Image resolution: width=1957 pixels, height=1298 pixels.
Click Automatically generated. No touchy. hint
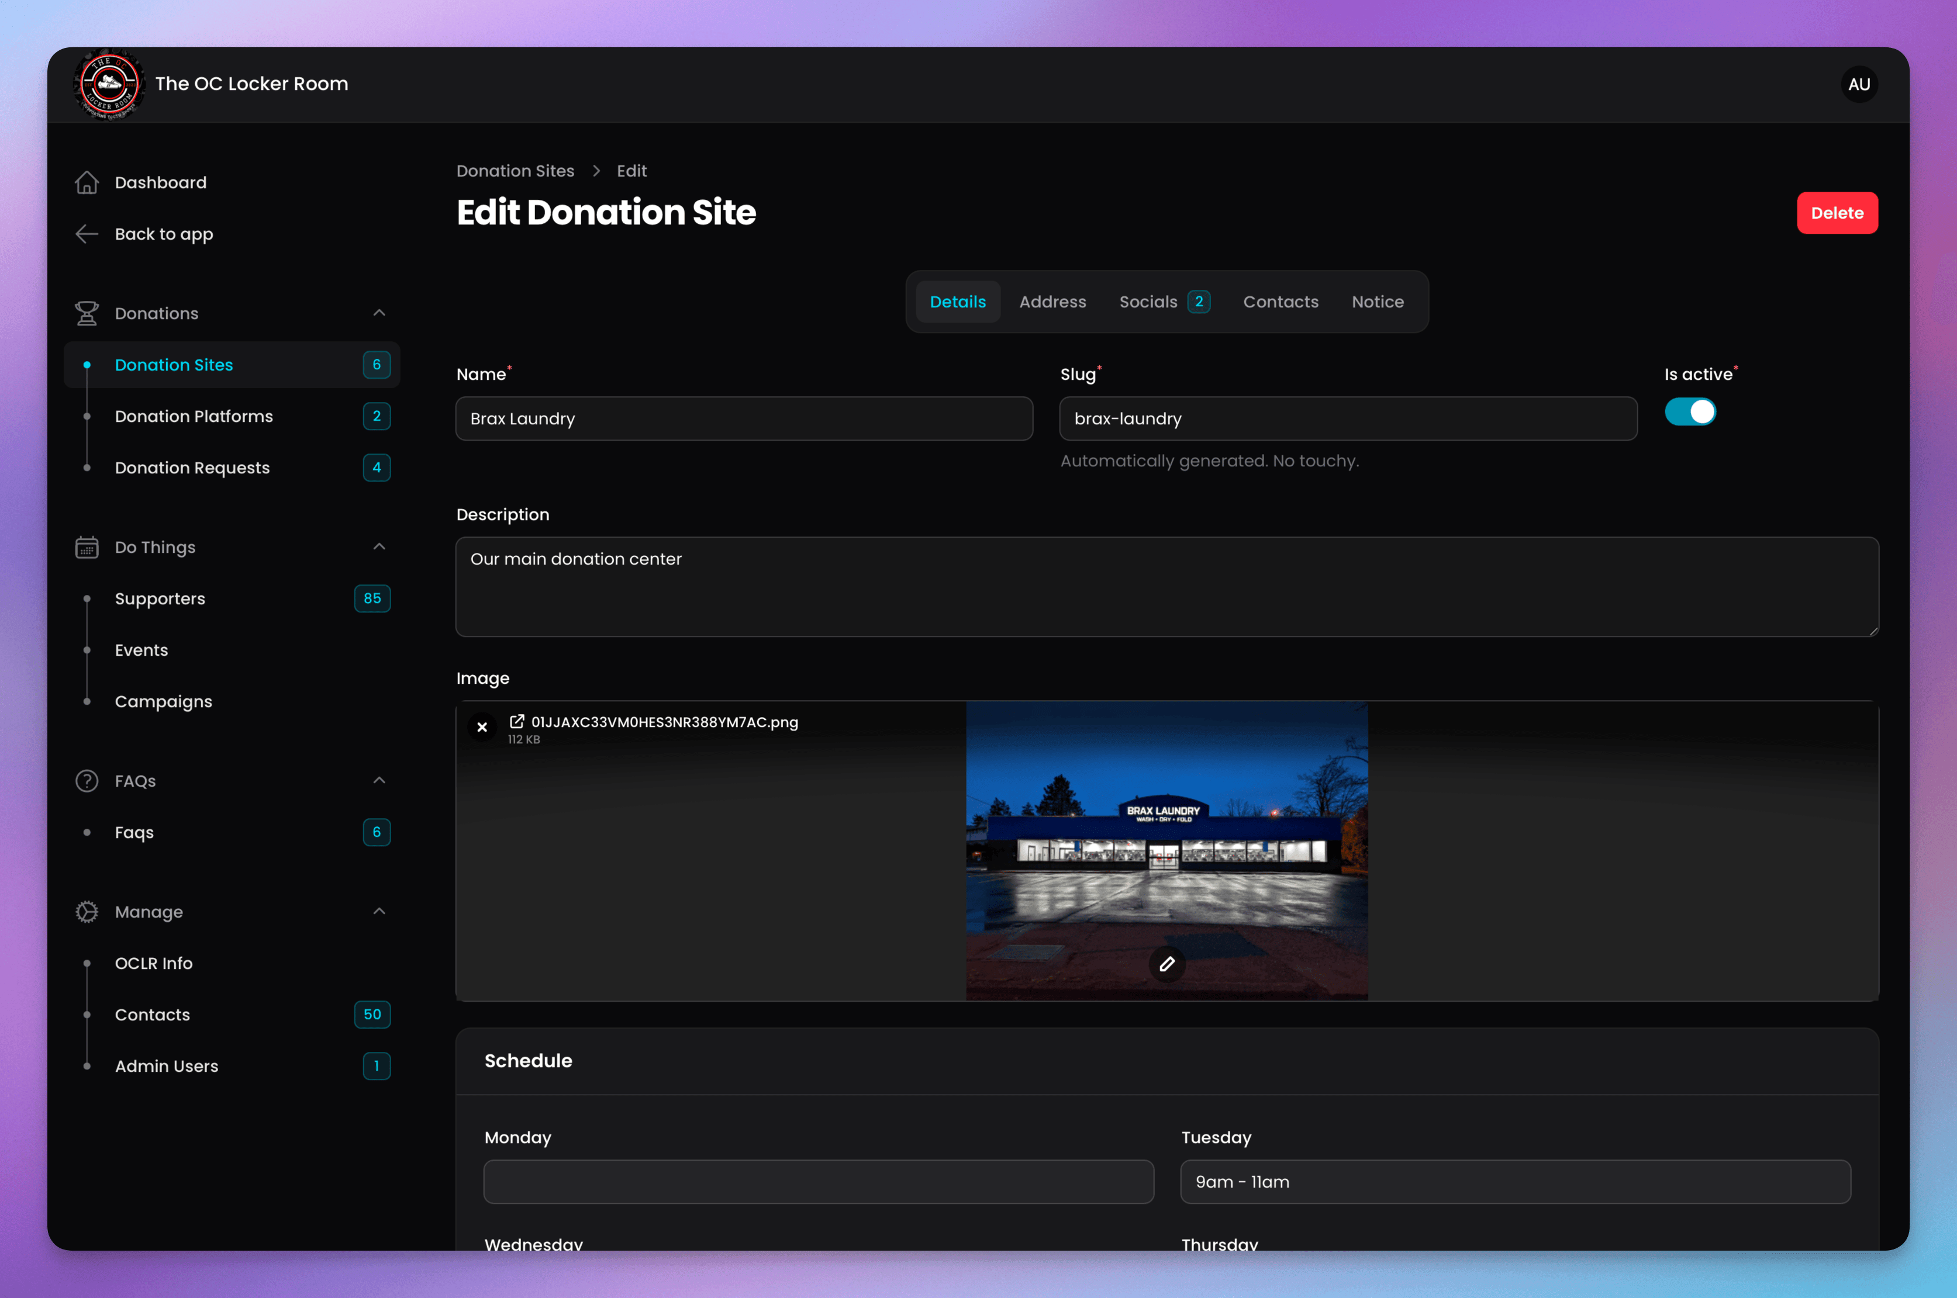1209,461
